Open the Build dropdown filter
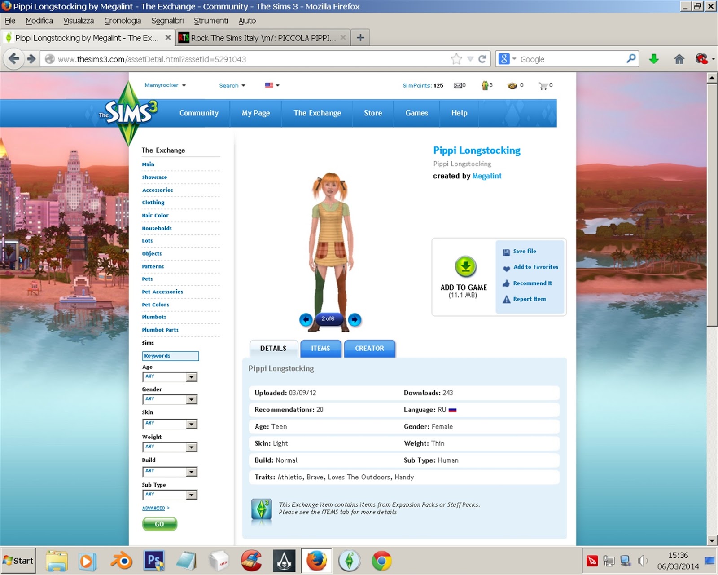 170,471
